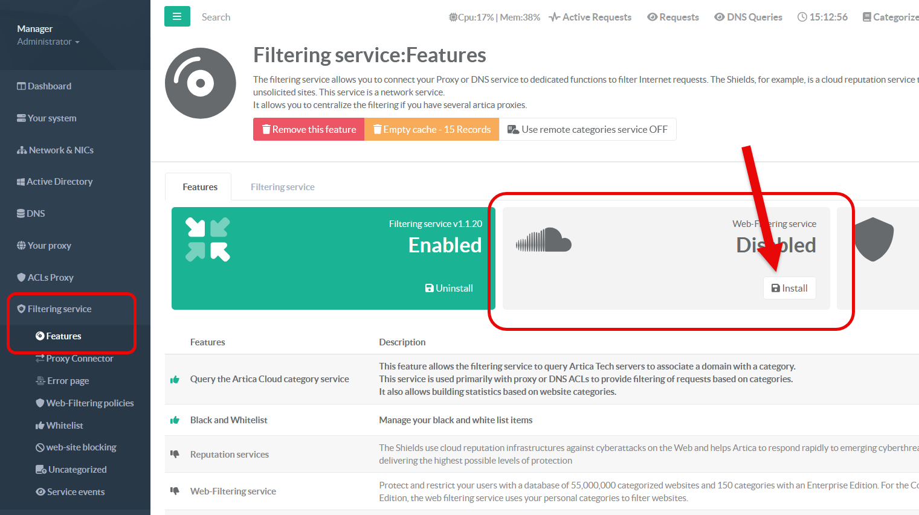
Task: Toggle Use remote categories service OFF
Action: [587, 129]
